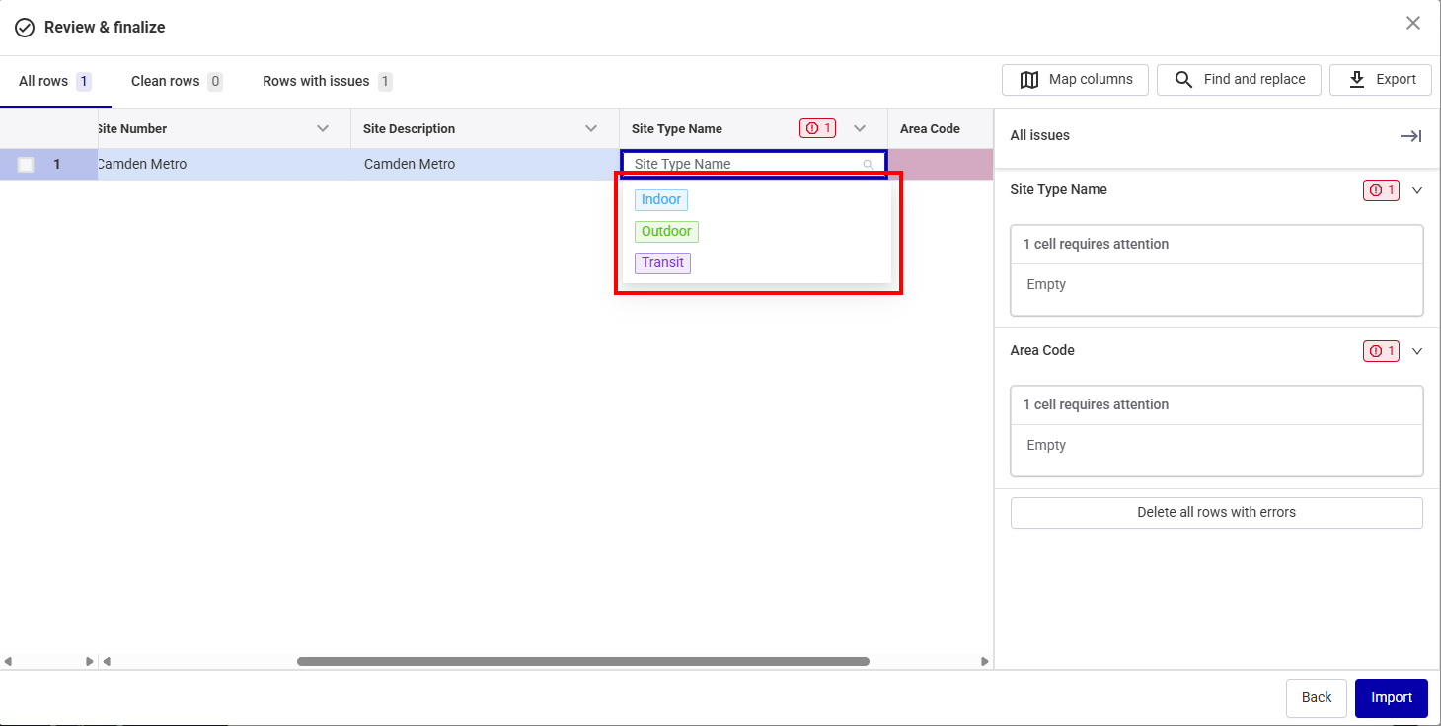Screen dimensions: 1441x726
Task: Click the Area Code cell in row 1
Action: click(941, 165)
